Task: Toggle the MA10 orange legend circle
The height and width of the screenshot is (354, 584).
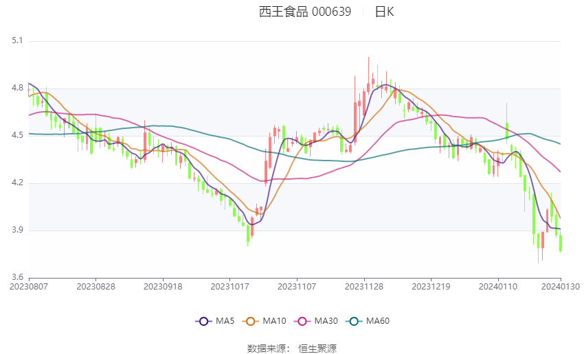Action: pos(250,321)
